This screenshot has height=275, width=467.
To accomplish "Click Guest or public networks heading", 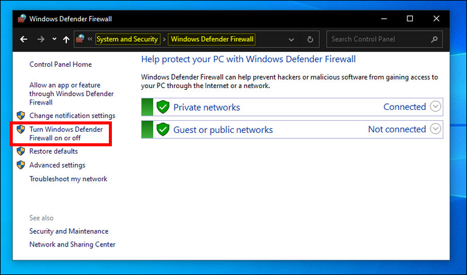I will pyautogui.click(x=223, y=130).
